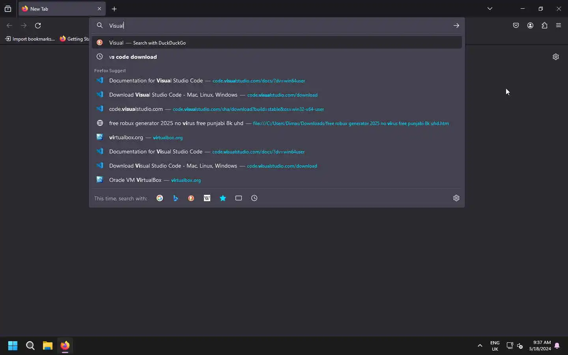The image size is (568, 355).
Task: Select 'vs code download' history suggestion
Action: 277,57
